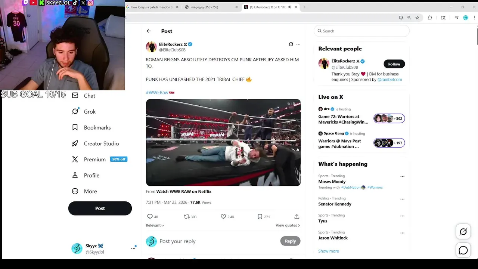Like the post via heart icon
478x269 pixels.
[223, 217]
